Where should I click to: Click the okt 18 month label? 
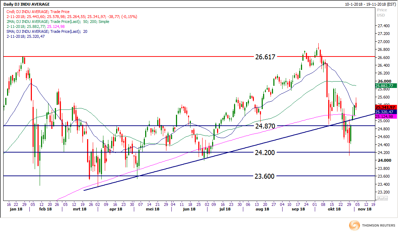point(334,209)
